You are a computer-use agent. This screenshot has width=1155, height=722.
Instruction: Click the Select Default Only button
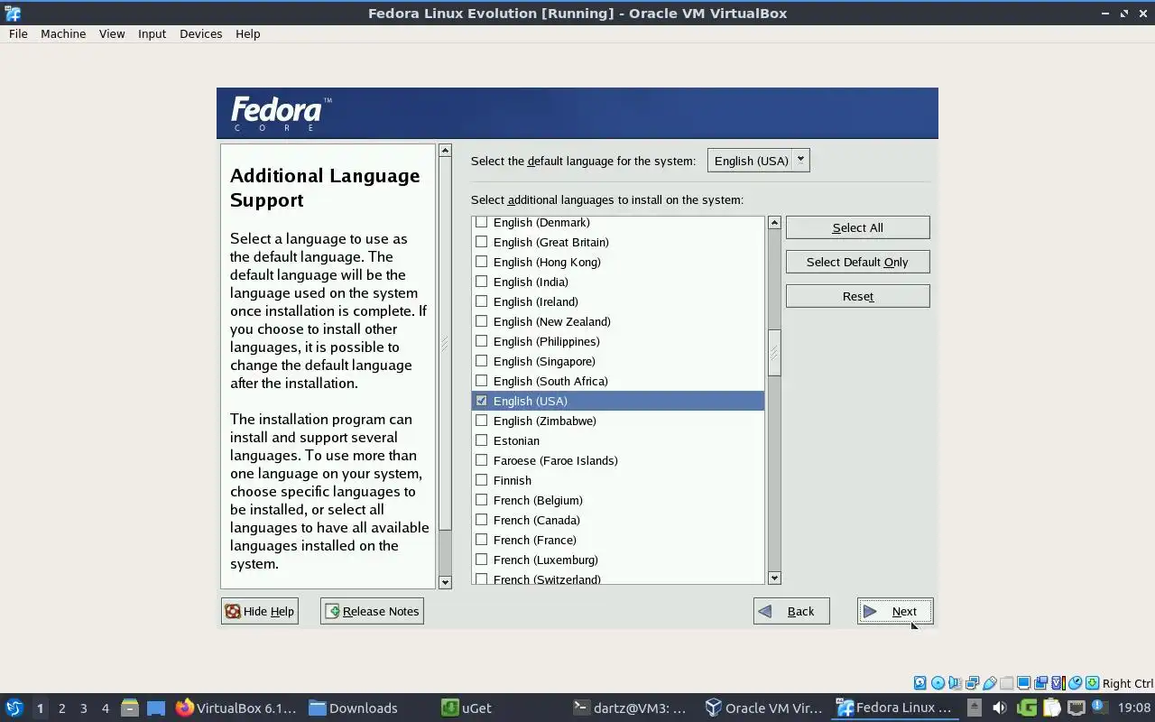click(857, 262)
